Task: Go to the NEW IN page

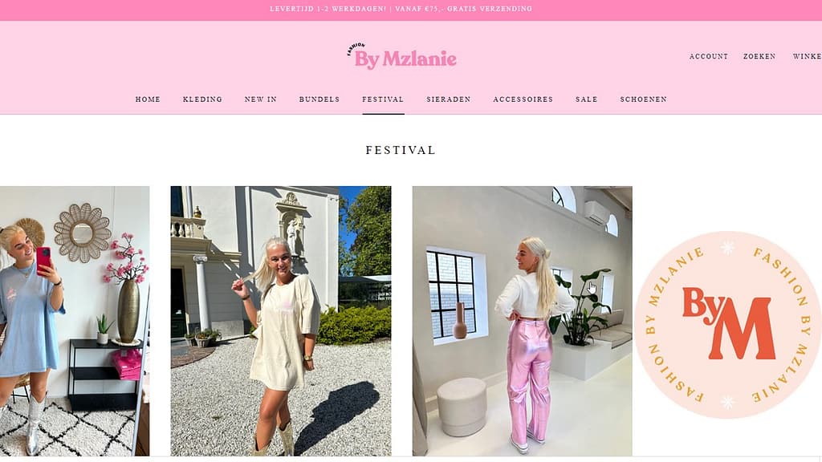Action: pyautogui.click(x=261, y=99)
